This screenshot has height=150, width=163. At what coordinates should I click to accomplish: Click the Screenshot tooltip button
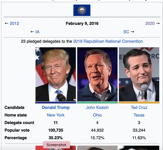(x=56, y=145)
